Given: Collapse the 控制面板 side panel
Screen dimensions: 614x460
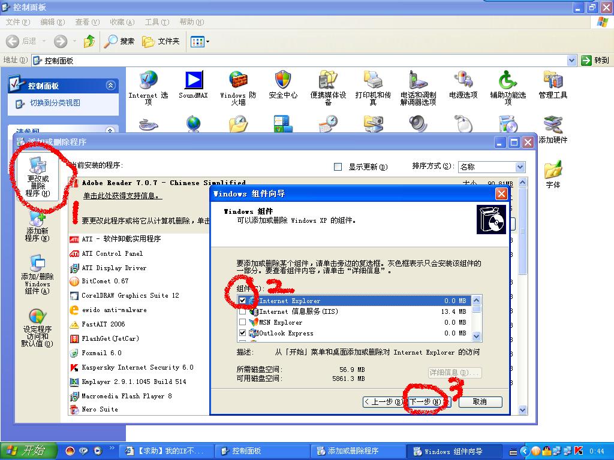Looking at the screenshot, I should click(x=111, y=85).
